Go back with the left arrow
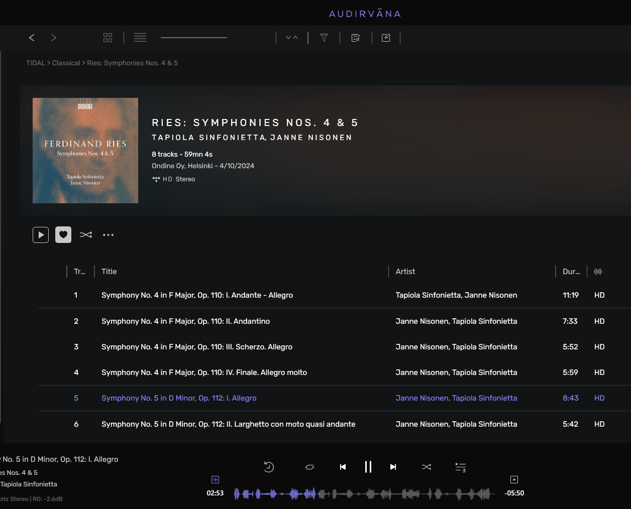This screenshot has height=509, width=631. 32,38
